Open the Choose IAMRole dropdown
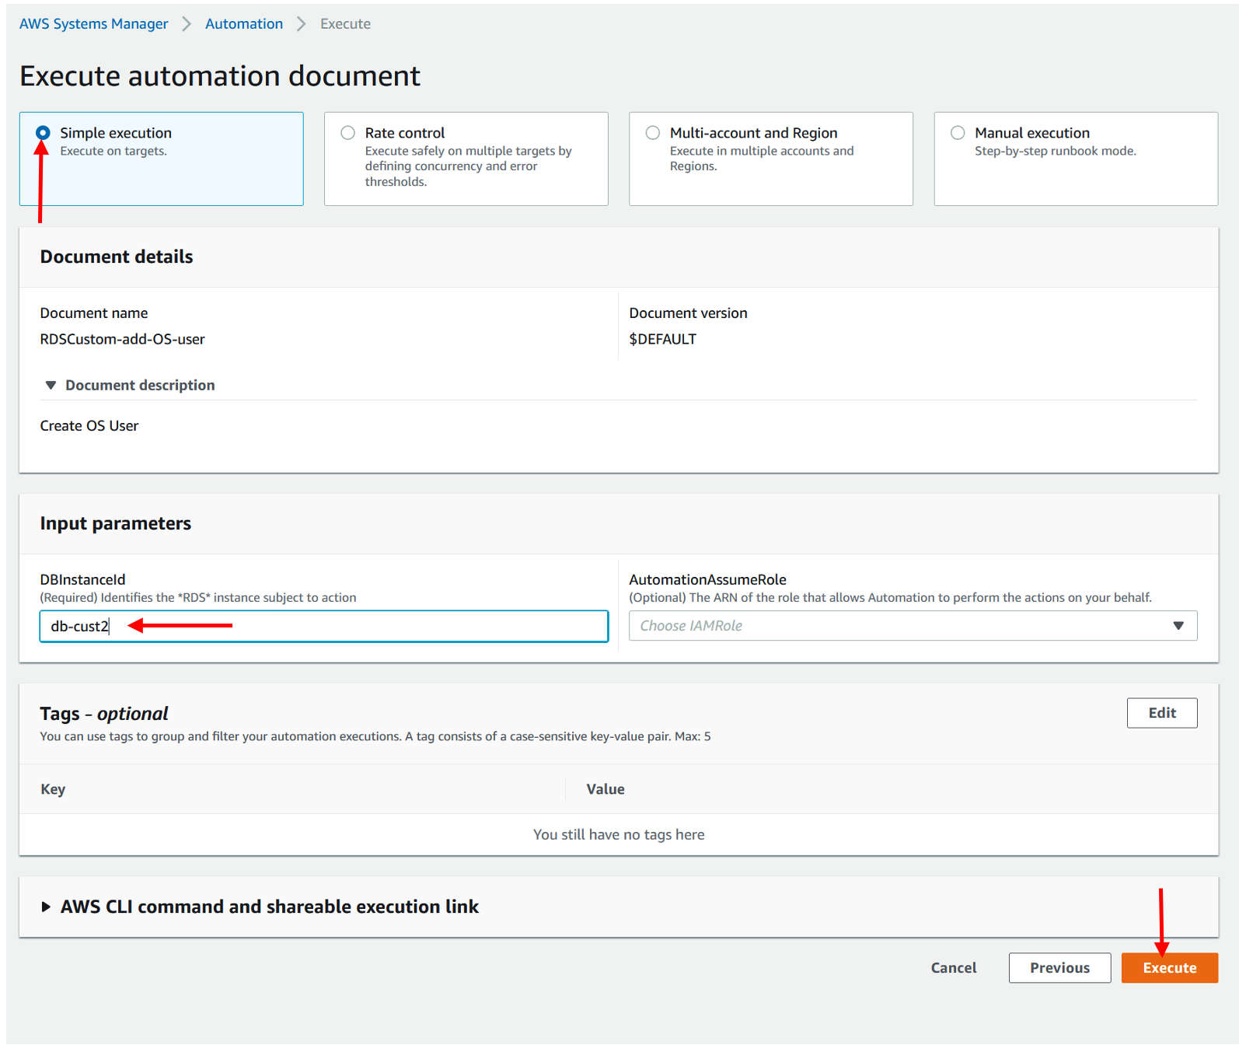Image resolution: width=1239 pixels, height=1045 pixels. [913, 626]
